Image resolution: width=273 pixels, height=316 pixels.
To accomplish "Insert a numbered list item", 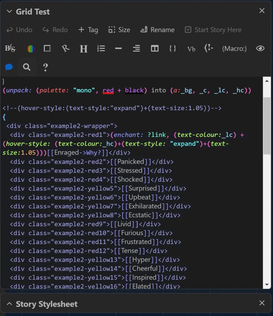I will click(101, 48).
